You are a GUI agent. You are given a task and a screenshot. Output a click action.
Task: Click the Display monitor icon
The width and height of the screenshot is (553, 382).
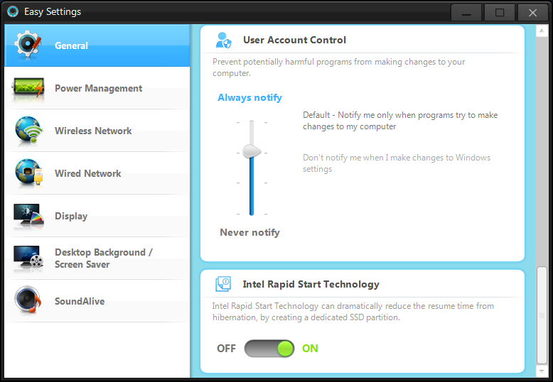point(28,216)
